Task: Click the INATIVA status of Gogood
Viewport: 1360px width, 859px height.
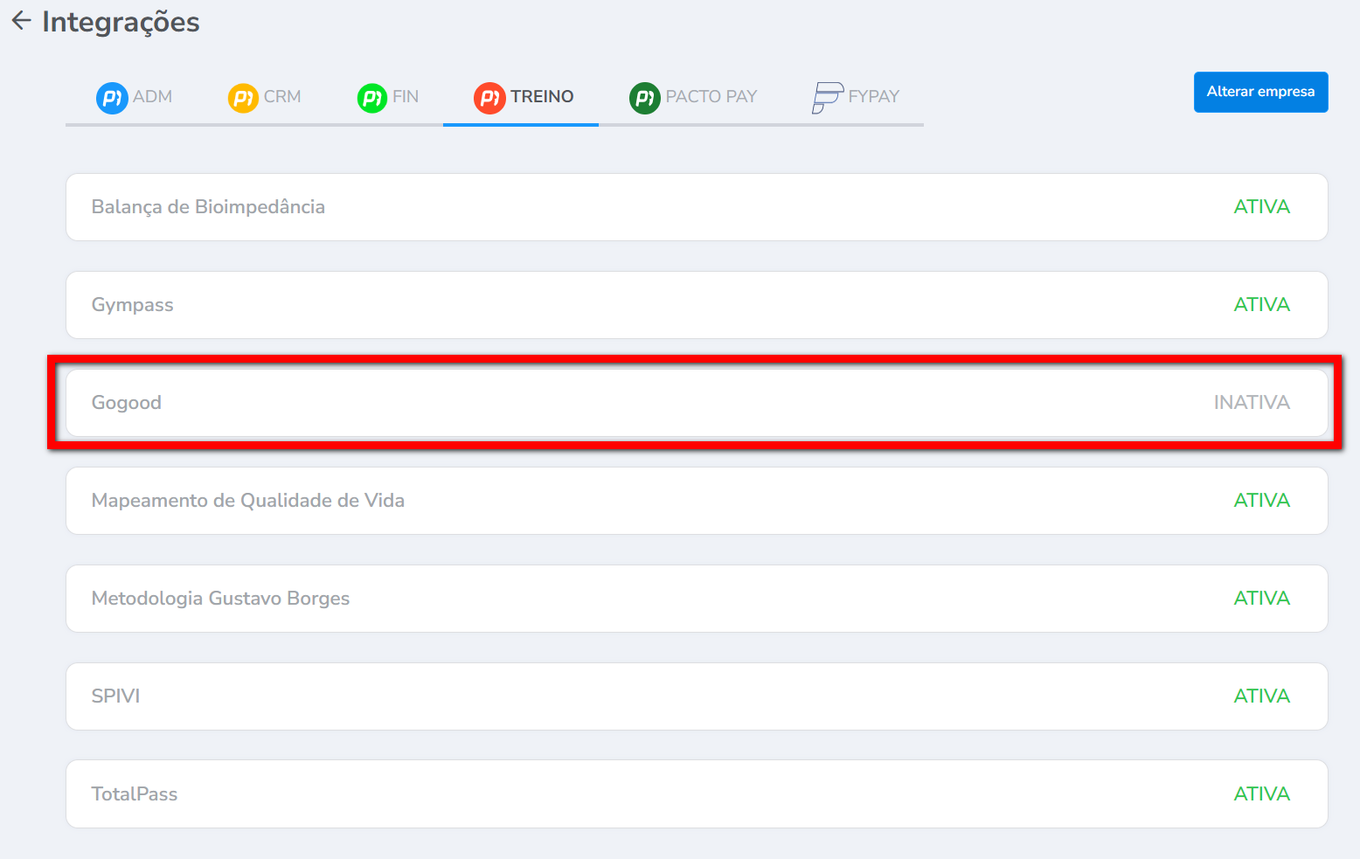Action: [x=1251, y=403]
